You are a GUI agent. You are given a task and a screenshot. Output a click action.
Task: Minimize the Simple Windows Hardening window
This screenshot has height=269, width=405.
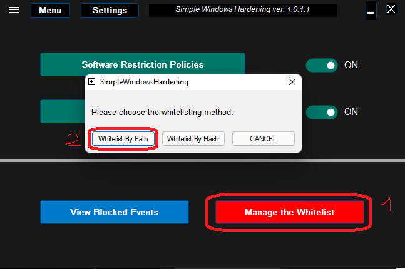(x=371, y=11)
